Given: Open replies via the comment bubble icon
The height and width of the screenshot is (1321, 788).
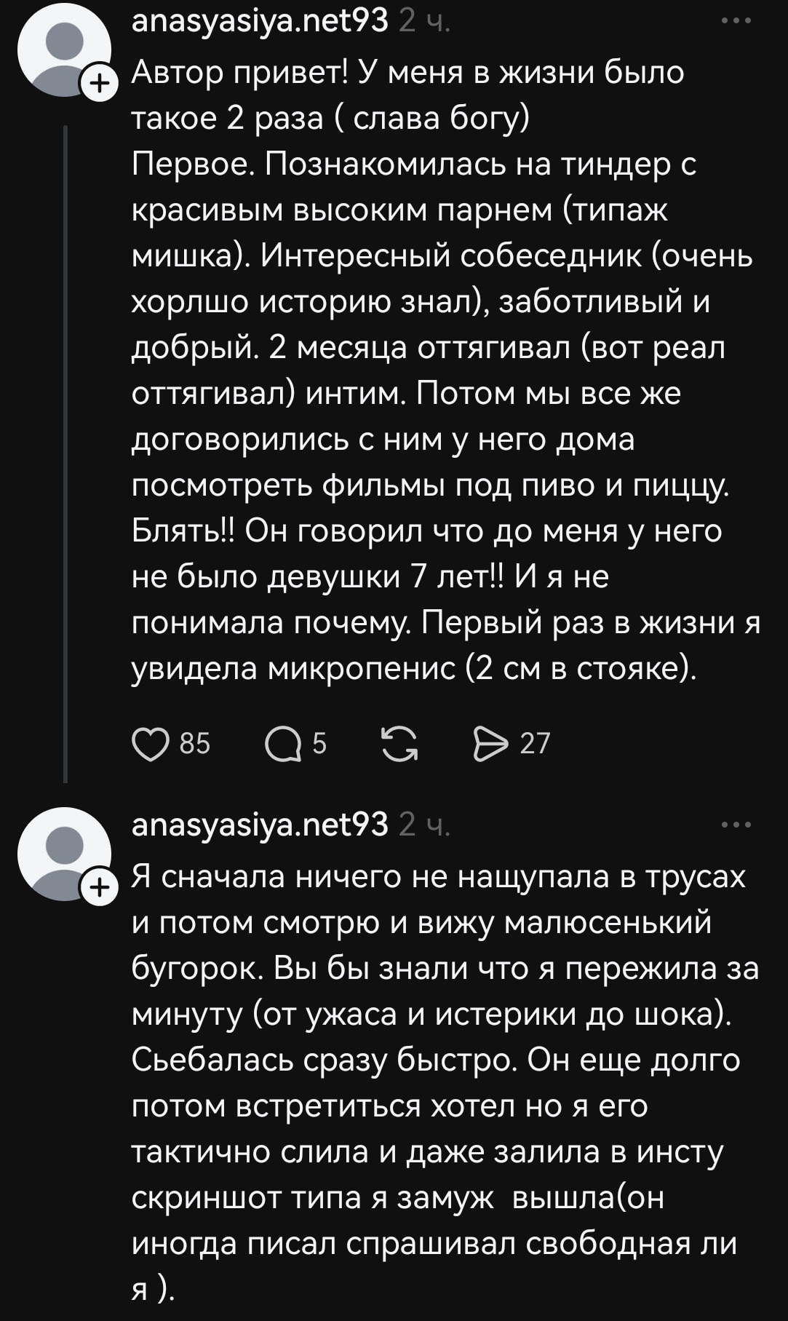Looking at the screenshot, I should pos(282,744).
